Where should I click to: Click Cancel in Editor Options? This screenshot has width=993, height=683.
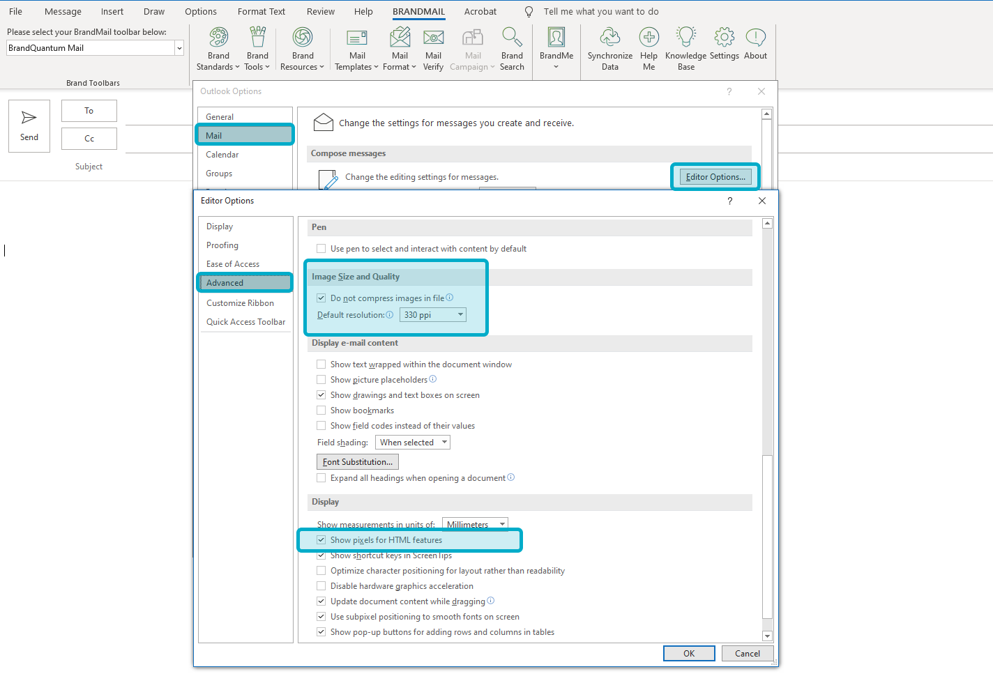click(748, 654)
